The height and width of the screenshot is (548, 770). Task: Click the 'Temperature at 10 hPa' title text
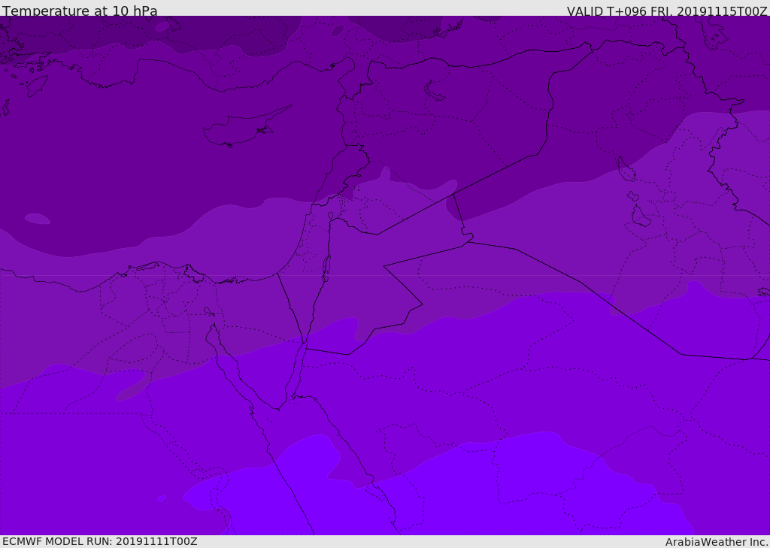click(80, 11)
